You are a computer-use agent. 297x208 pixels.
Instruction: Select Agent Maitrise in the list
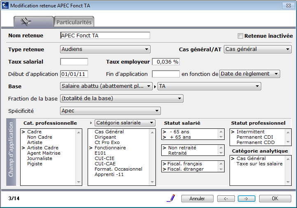tap(44, 153)
